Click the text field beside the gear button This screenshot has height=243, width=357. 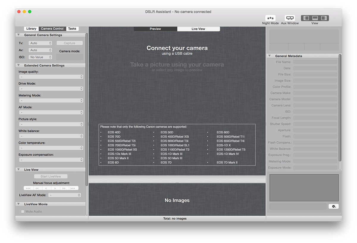click(x=298, y=206)
